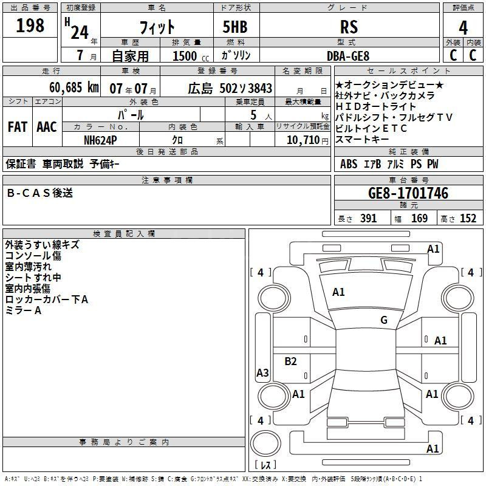
Task: Click inspection date "07年07月"
Action: click(133, 89)
